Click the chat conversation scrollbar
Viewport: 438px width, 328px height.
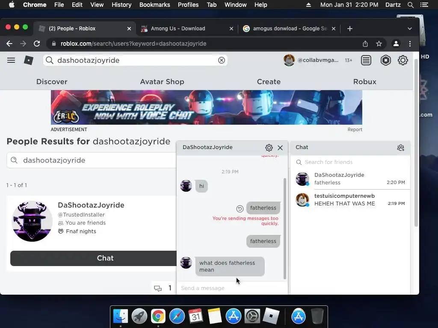tap(284, 228)
